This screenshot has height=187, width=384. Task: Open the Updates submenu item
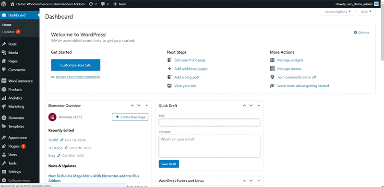(x=8, y=32)
